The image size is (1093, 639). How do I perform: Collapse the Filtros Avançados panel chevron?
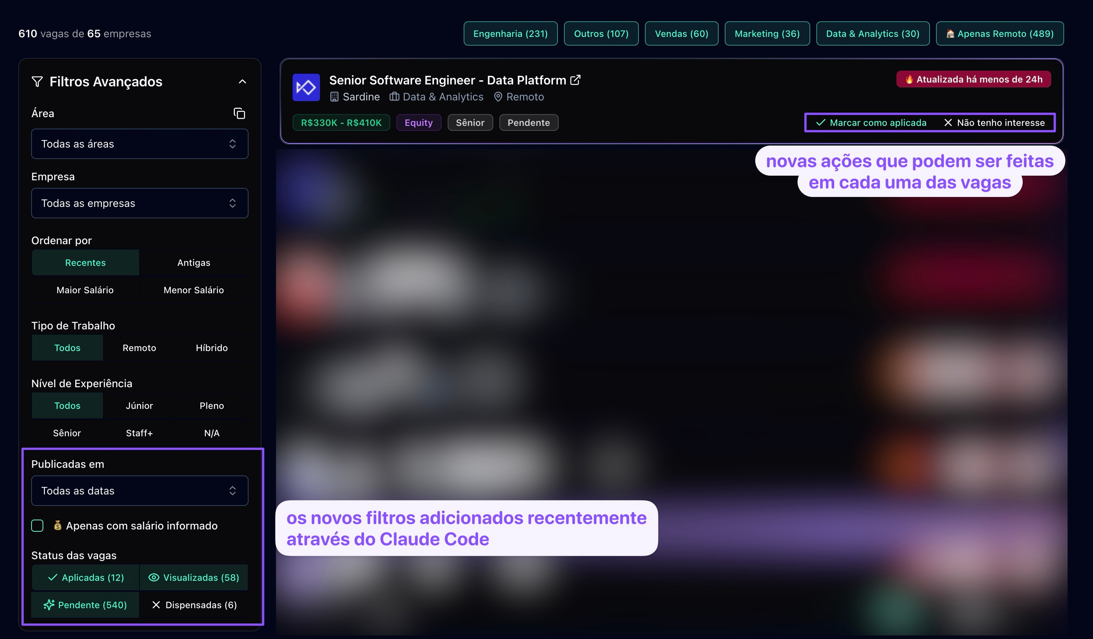(x=242, y=82)
